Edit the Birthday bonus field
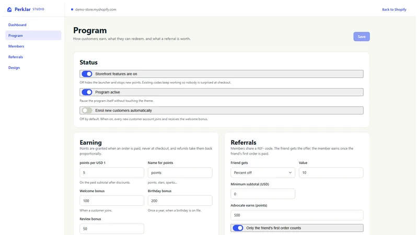418x235 pixels. point(180,201)
